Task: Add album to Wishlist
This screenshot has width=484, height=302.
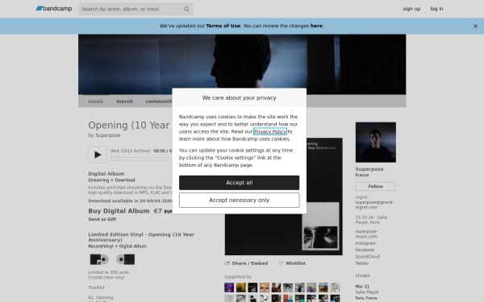Action: point(292,263)
